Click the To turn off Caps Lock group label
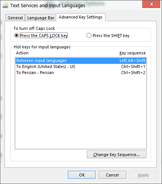Viewport: 162px width, 184px height. click(x=34, y=28)
